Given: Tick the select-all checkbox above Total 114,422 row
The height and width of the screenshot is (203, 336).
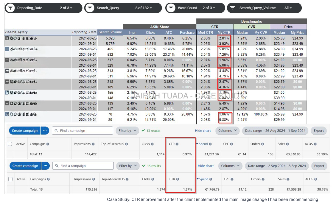Looking at the screenshot, I should [10, 144].
